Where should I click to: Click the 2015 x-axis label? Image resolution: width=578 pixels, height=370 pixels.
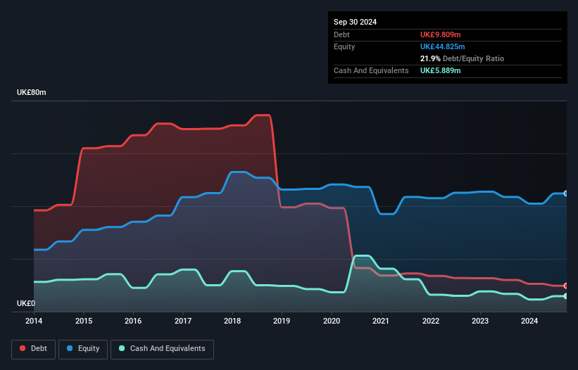[x=84, y=321]
